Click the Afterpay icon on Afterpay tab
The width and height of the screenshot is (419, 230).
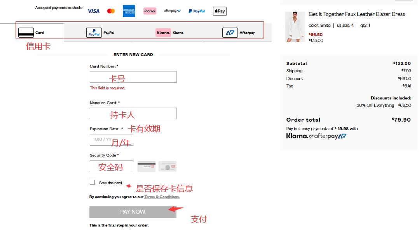point(230,33)
